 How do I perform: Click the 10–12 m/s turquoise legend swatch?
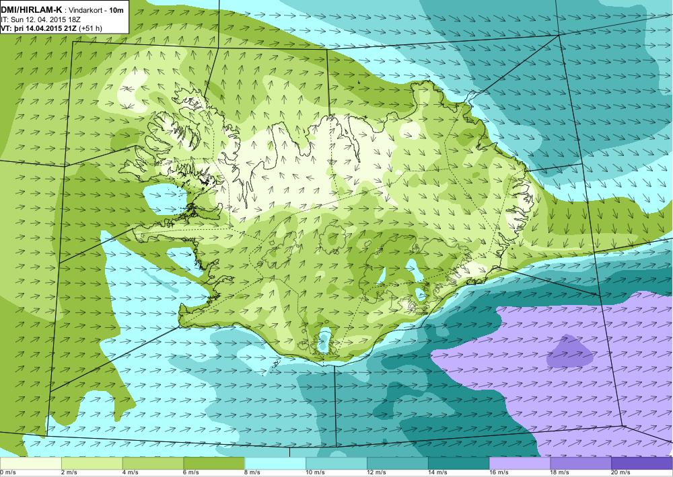336,463
